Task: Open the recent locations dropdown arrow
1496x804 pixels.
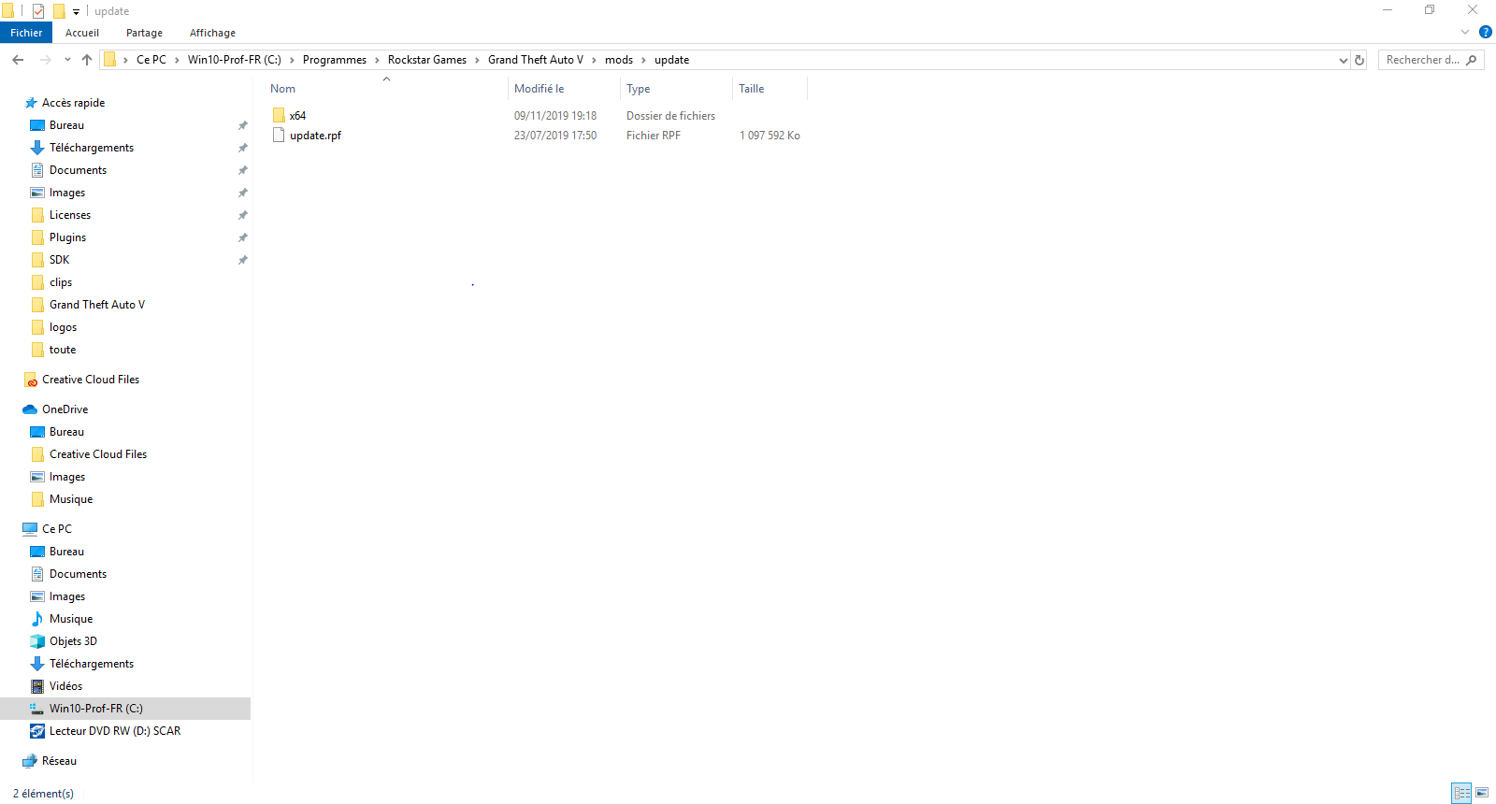Action: (x=67, y=60)
